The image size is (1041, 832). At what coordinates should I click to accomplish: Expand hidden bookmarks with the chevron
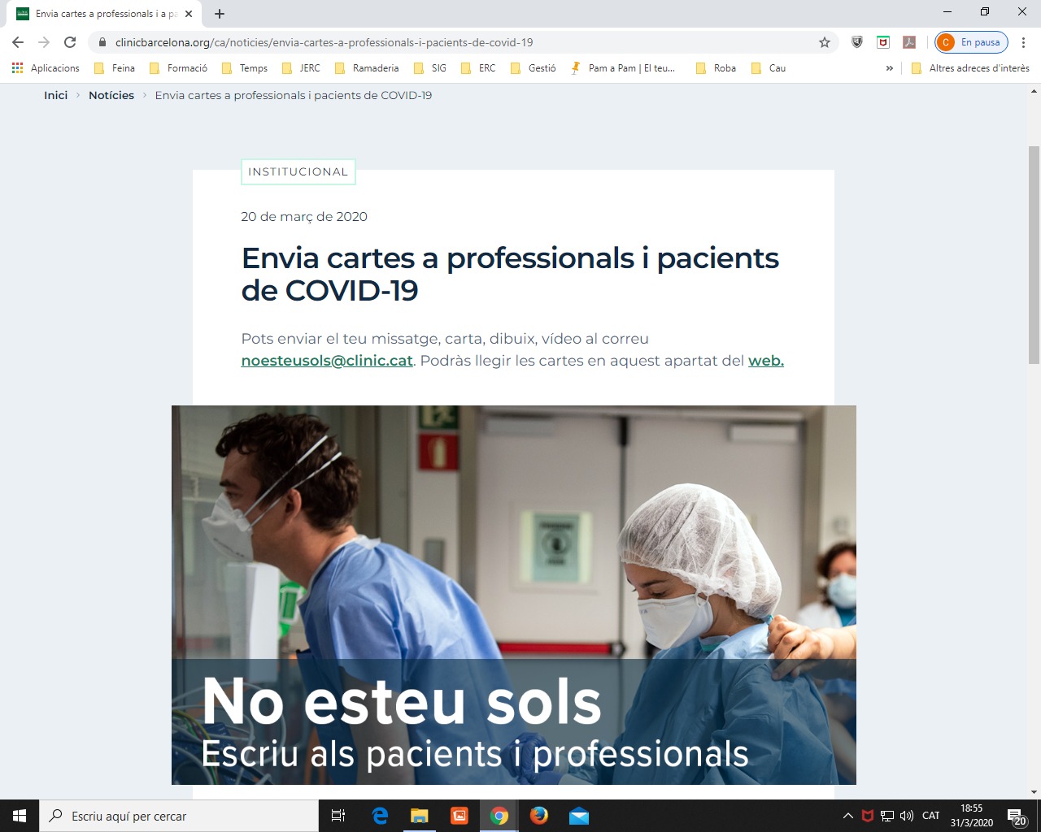pyautogui.click(x=889, y=68)
